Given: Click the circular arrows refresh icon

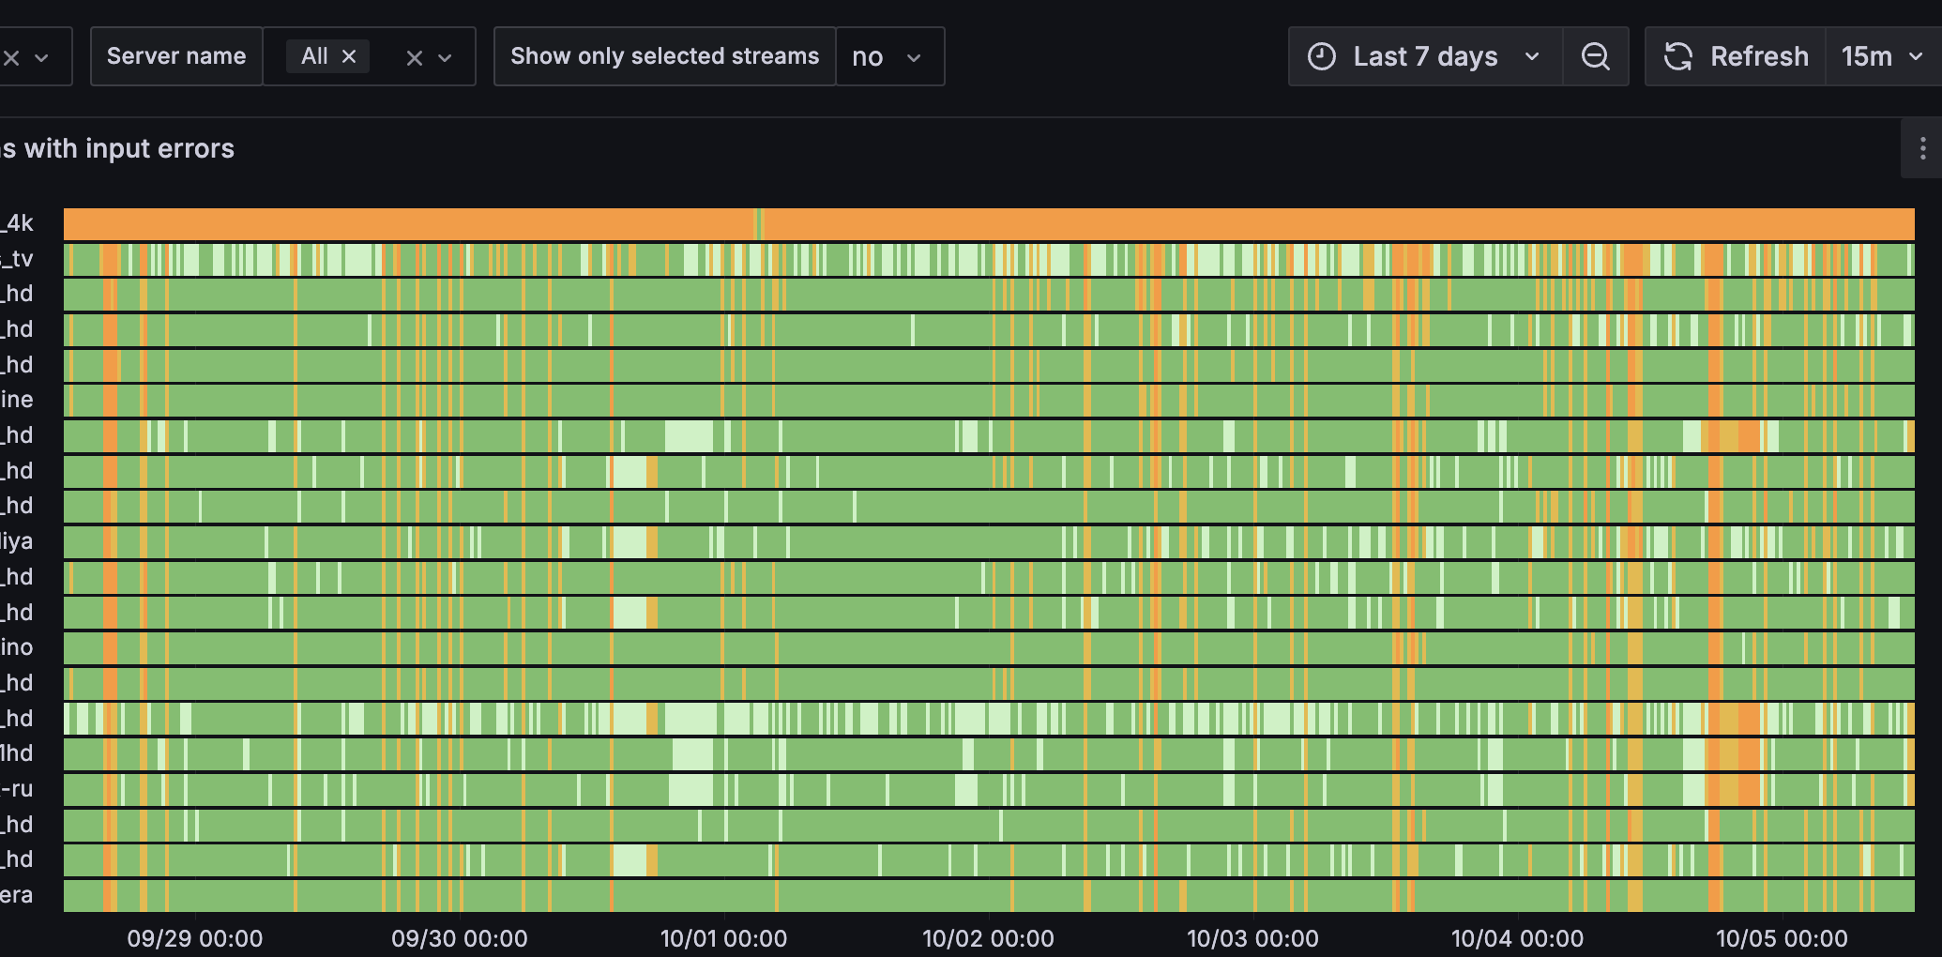Looking at the screenshot, I should click(1677, 57).
